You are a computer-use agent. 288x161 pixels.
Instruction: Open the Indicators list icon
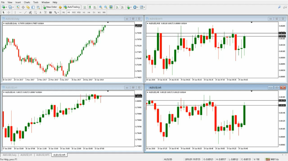coord(128,7)
